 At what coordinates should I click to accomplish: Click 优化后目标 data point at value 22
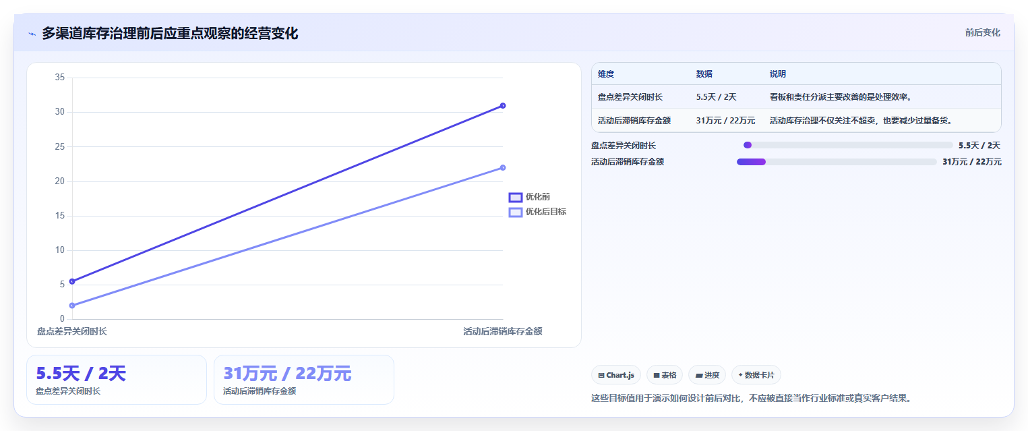pos(503,167)
